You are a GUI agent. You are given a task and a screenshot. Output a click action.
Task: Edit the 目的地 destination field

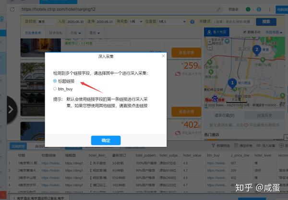47,22
